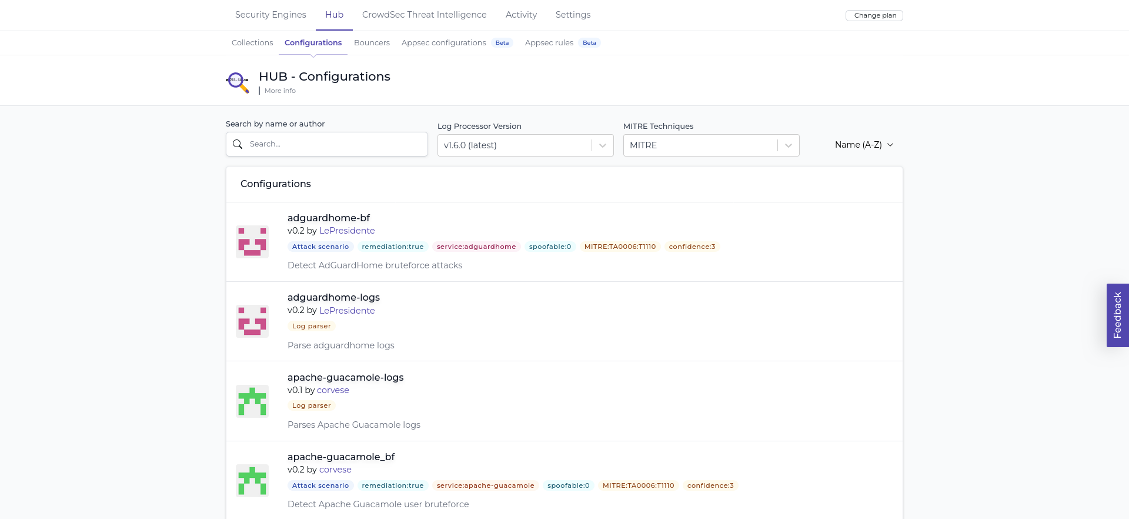Open Appsec rules beta tab
Screen dimensions: 1129x519
point(549,43)
